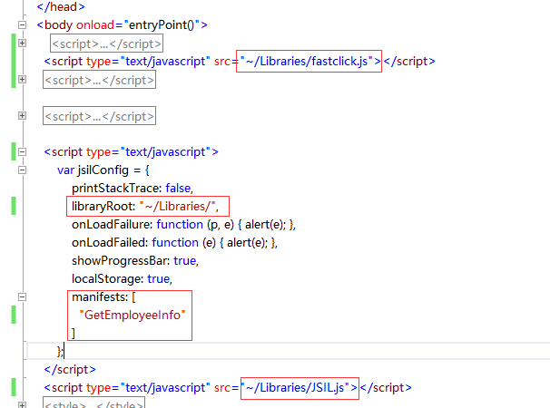The height and width of the screenshot is (408, 550).
Task: Click the onload attribute of body
Action: [95, 24]
